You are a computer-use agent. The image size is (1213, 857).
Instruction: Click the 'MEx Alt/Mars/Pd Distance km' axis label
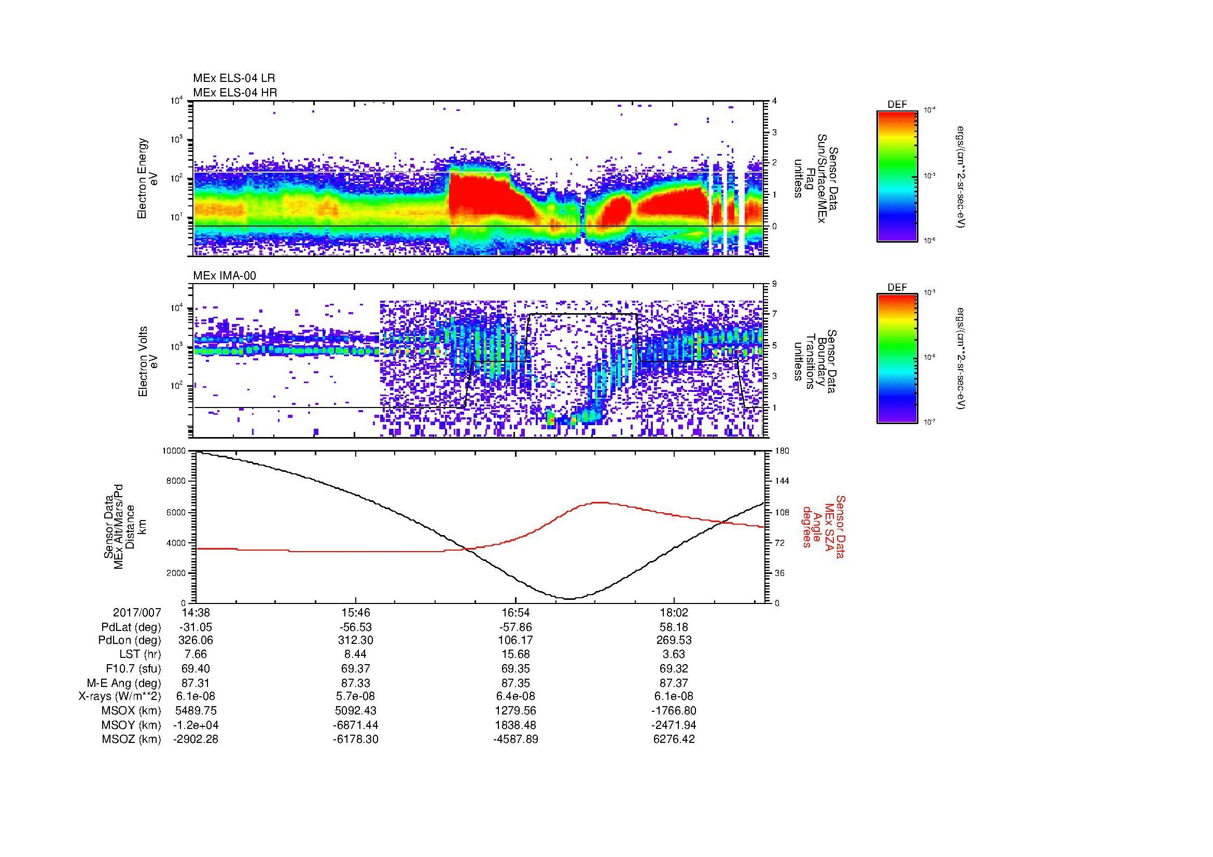pos(124,526)
